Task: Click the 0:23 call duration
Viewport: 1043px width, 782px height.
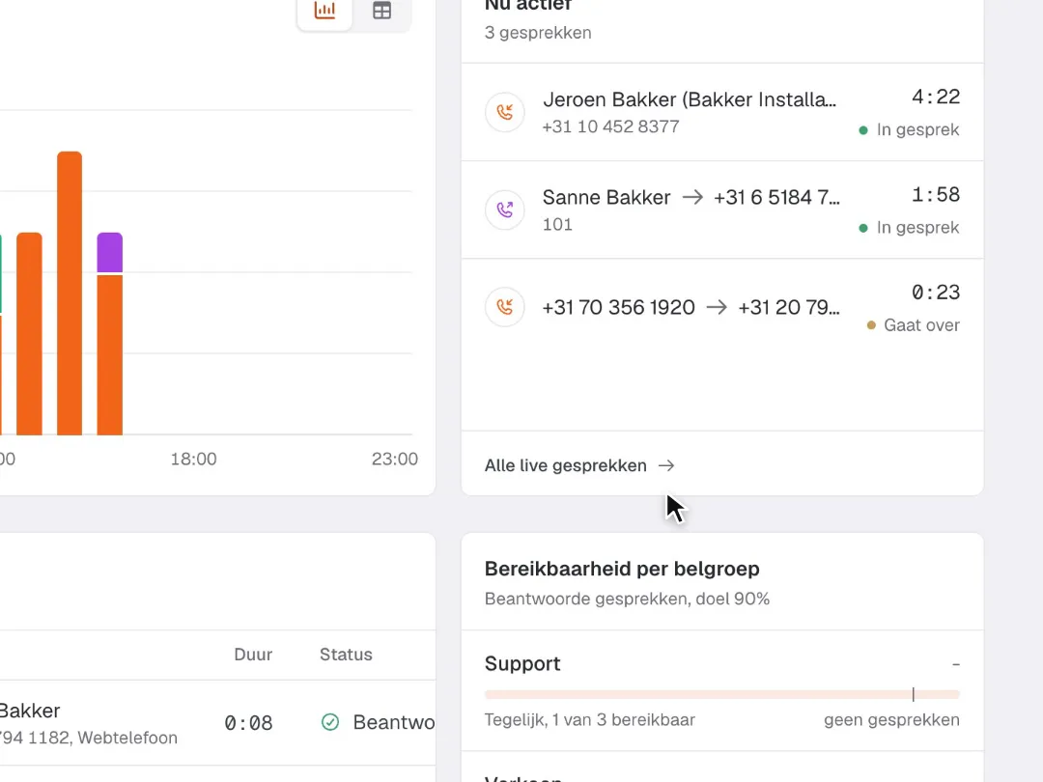Action: [x=936, y=293]
